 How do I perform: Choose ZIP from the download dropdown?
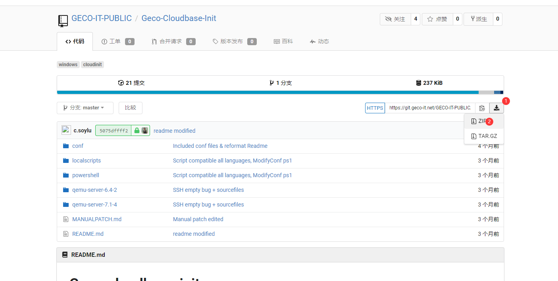[482, 121]
